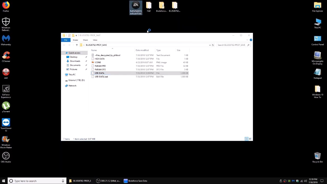Expand the address bar history dropdown
This screenshot has width=327, height=184.
(210, 45)
